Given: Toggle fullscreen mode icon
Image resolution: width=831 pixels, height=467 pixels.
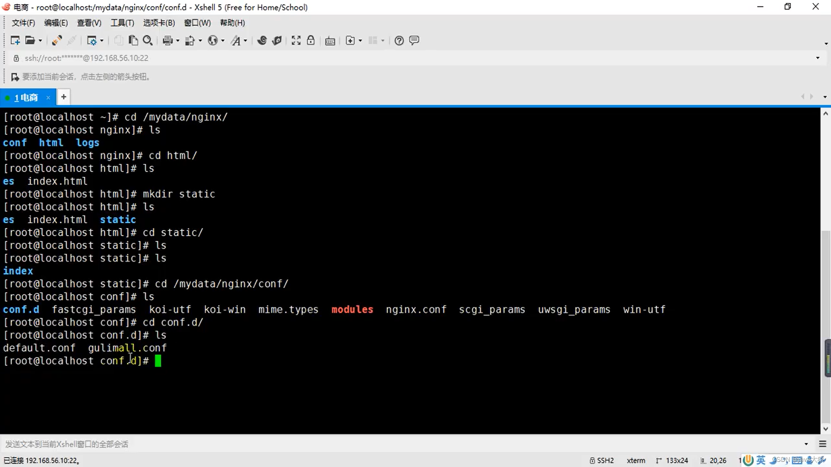Looking at the screenshot, I should pyautogui.click(x=296, y=40).
